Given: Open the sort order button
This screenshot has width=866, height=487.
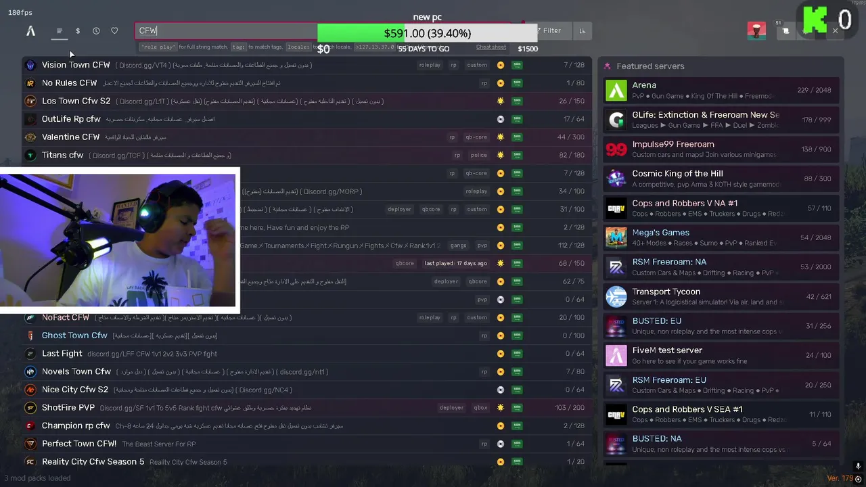Looking at the screenshot, I should coord(582,30).
